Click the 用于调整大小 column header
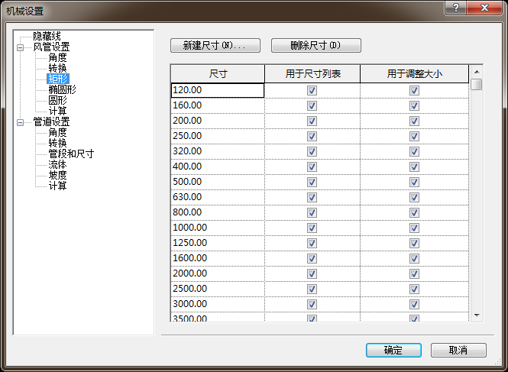The height and width of the screenshot is (372, 508). click(x=414, y=74)
